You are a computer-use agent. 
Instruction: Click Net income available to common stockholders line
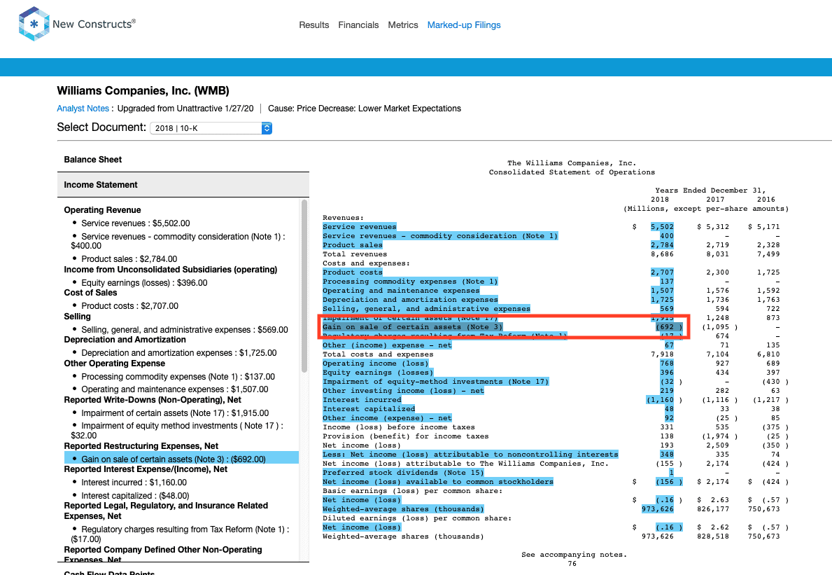tap(438, 482)
